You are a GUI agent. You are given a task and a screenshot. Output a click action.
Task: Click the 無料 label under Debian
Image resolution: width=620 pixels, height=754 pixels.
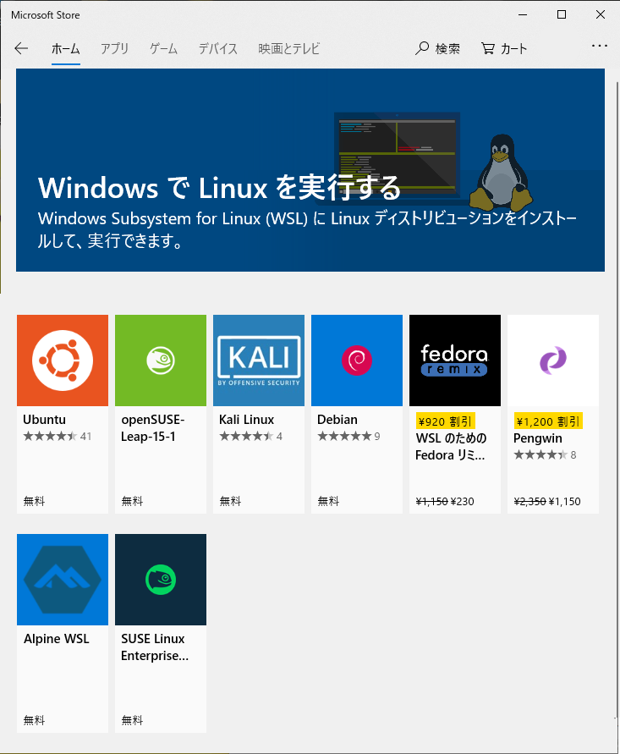tap(328, 501)
